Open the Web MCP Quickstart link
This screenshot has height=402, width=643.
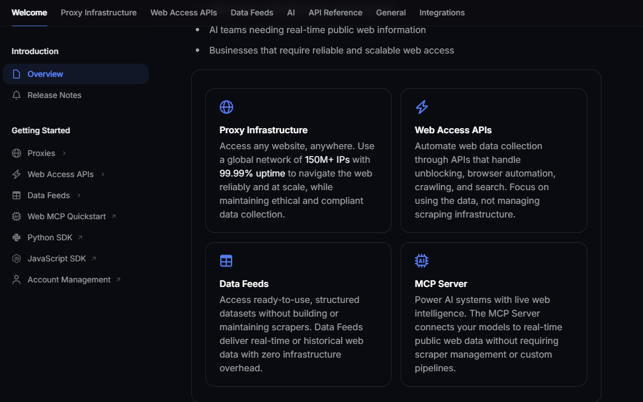(x=67, y=216)
